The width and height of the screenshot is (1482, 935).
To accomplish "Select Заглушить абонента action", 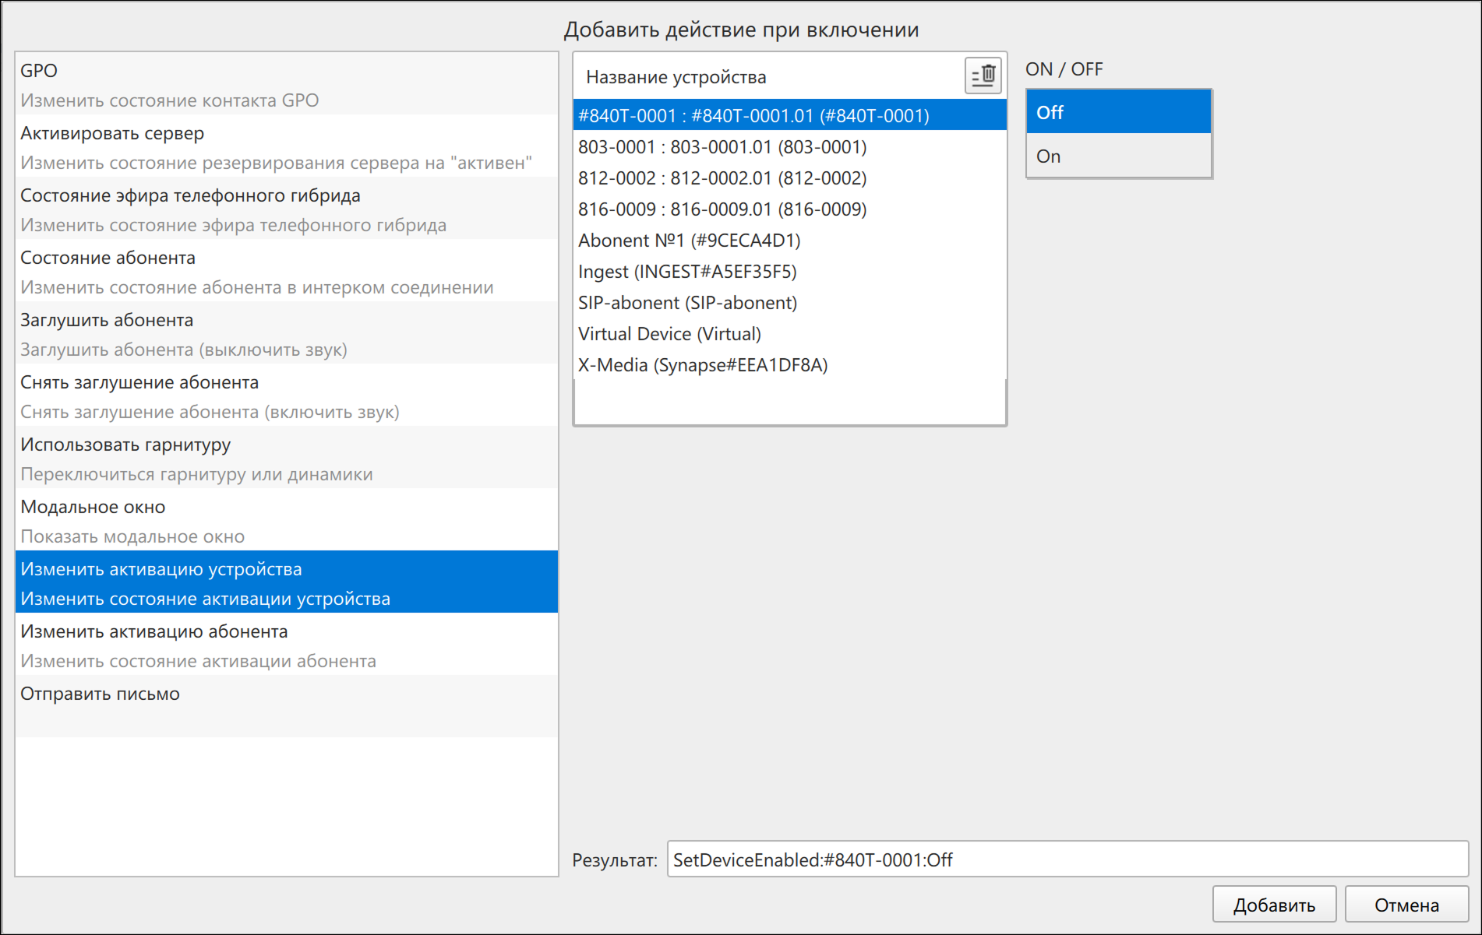I will tap(287, 333).
